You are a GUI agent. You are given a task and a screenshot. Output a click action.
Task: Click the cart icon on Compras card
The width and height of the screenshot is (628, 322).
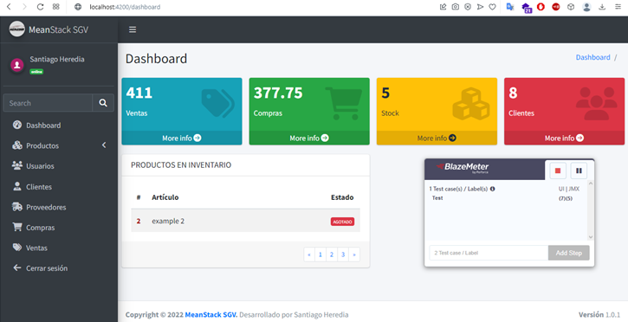(344, 104)
